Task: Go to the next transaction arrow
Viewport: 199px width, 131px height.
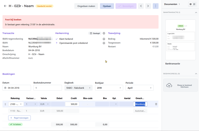Action: point(148,6)
